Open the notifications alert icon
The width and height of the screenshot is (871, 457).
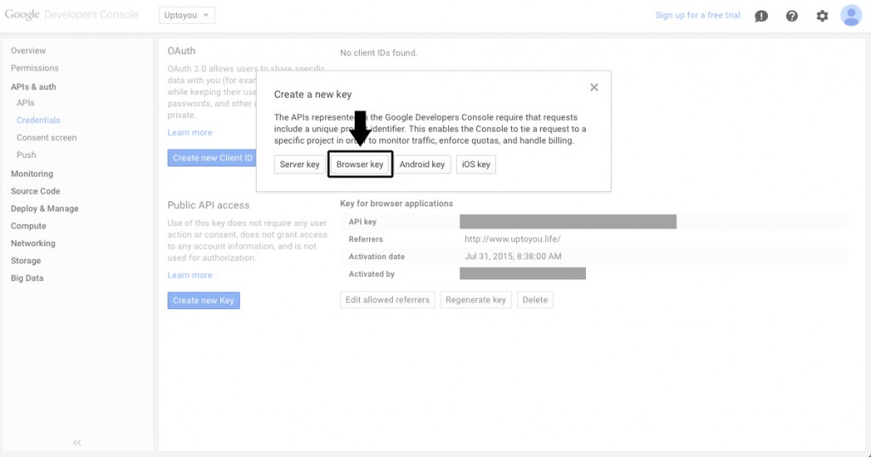(761, 16)
